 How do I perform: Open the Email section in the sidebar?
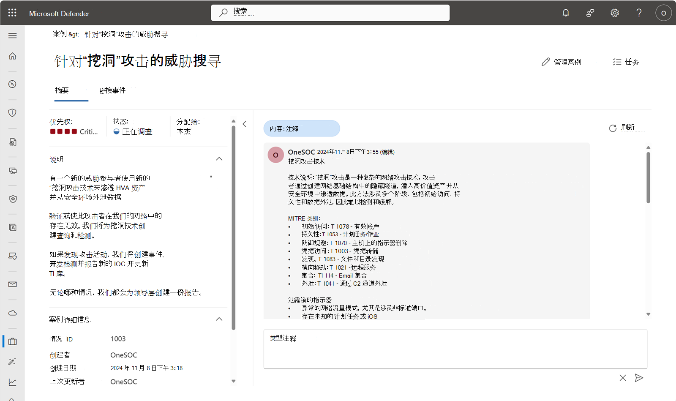12,284
